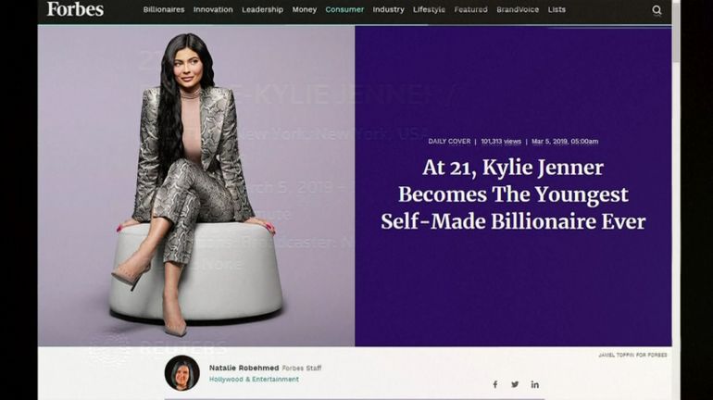Viewport: 713px width, 400px height.
Task: Go to Leadership section
Action: tap(262, 9)
